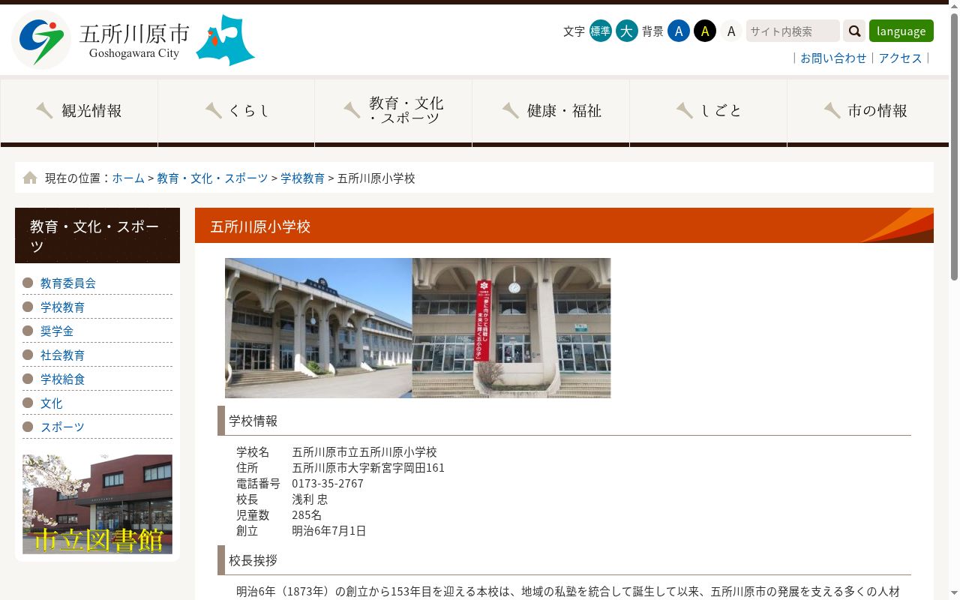Set text size to 標準

(601, 31)
